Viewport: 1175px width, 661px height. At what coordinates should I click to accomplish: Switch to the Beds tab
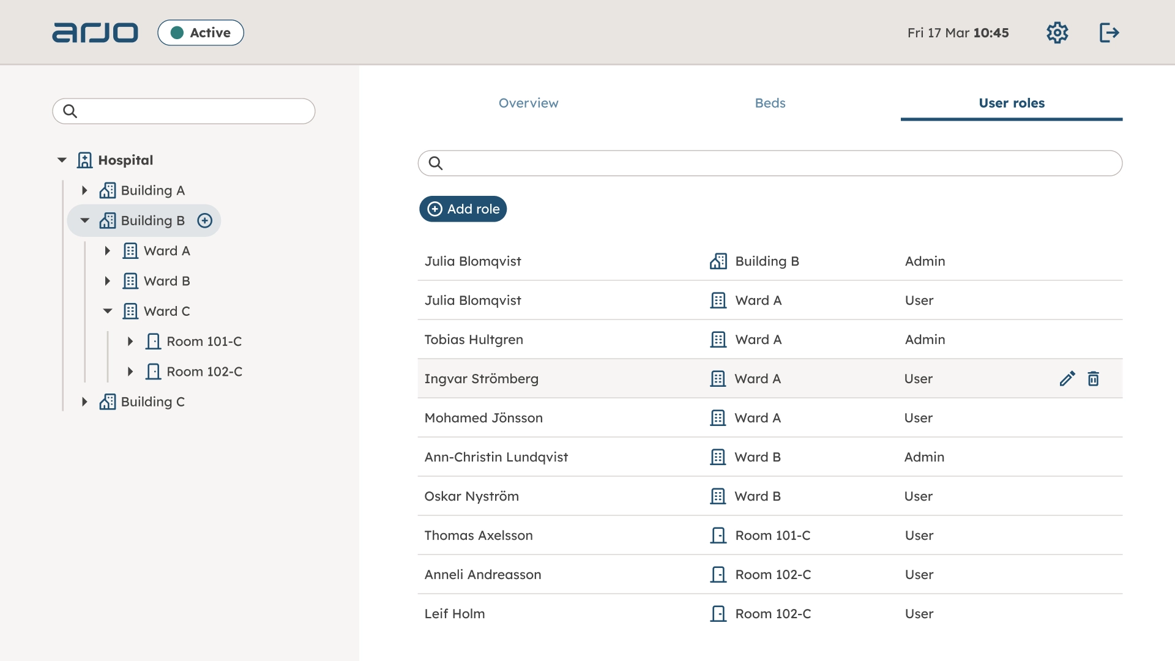pos(770,103)
